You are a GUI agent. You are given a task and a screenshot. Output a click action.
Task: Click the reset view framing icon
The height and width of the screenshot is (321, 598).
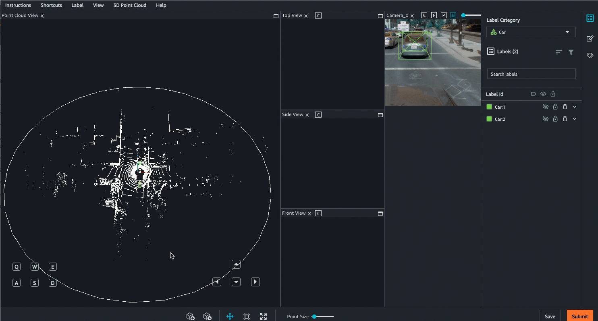tap(247, 317)
